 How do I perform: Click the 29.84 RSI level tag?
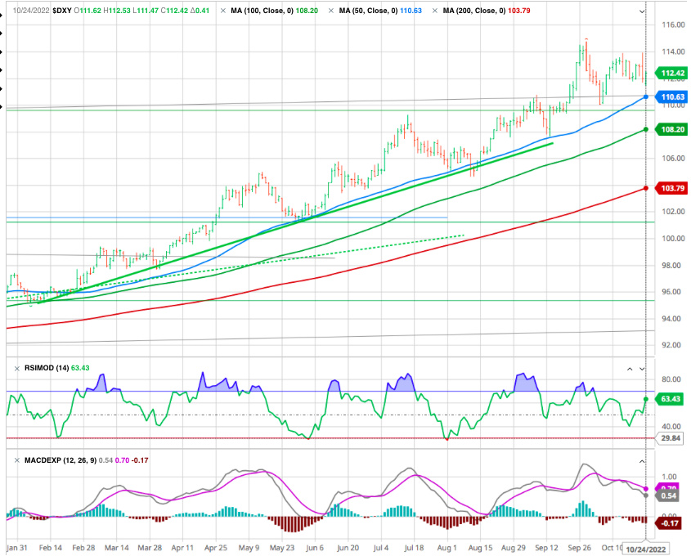670,438
